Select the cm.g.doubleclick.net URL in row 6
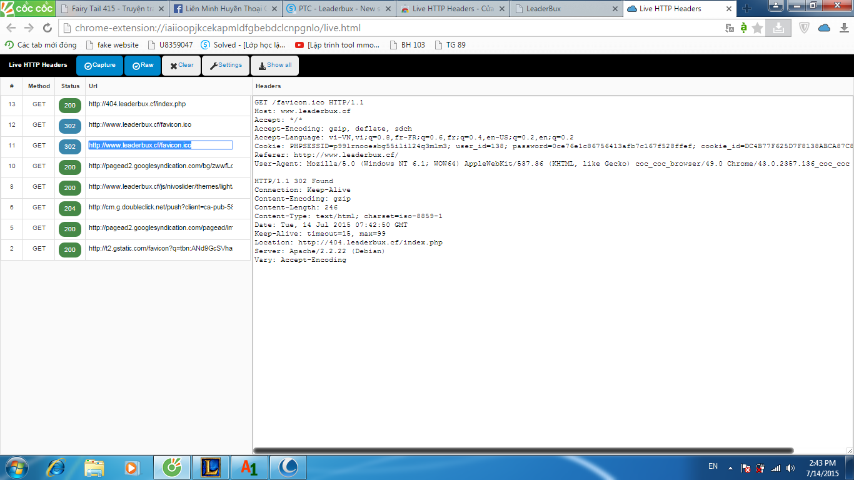This screenshot has height=480, width=854. [160, 207]
